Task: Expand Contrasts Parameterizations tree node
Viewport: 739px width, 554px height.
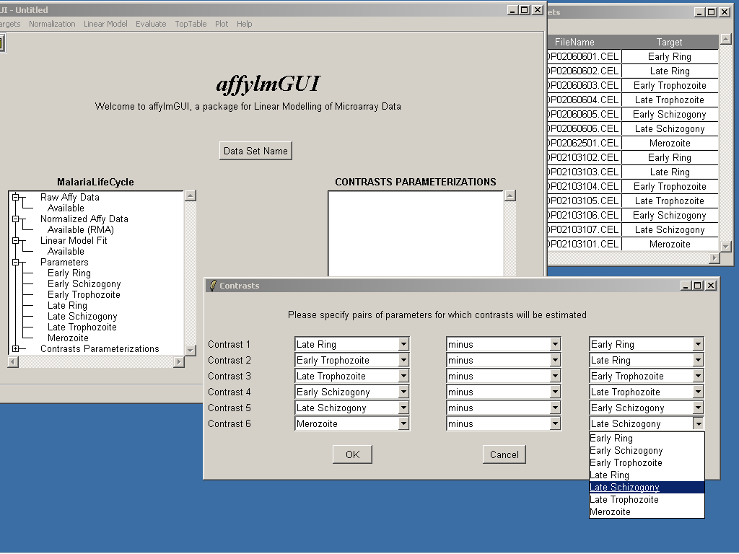Action: coord(15,349)
